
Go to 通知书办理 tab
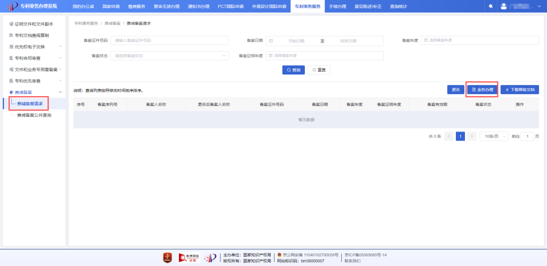[x=199, y=7]
